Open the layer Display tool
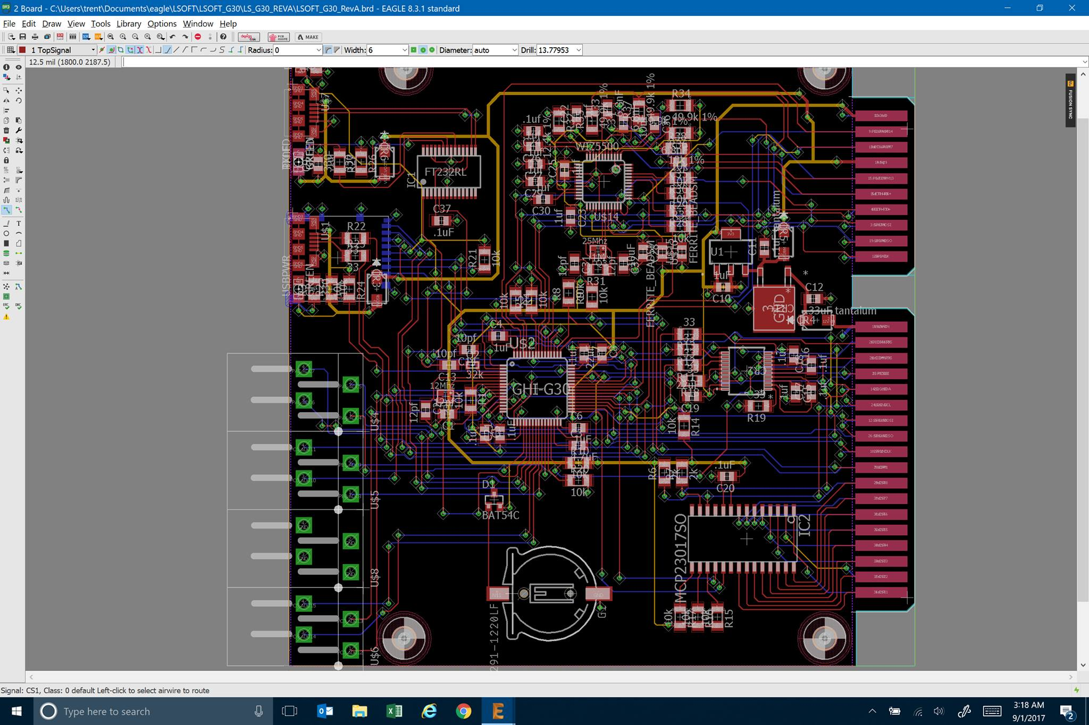 pyautogui.click(x=6, y=77)
